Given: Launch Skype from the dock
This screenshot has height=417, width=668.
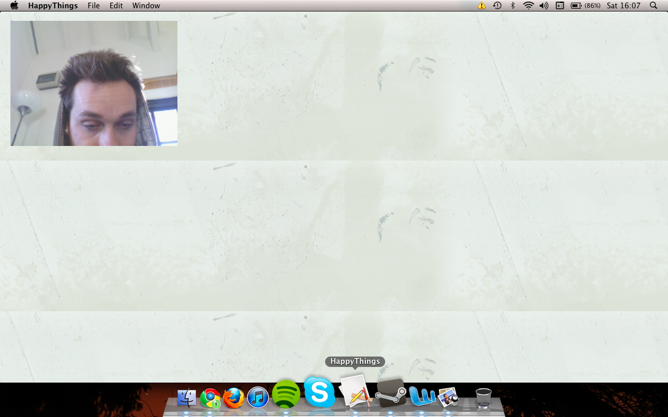Looking at the screenshot, I should pos(319,392).
